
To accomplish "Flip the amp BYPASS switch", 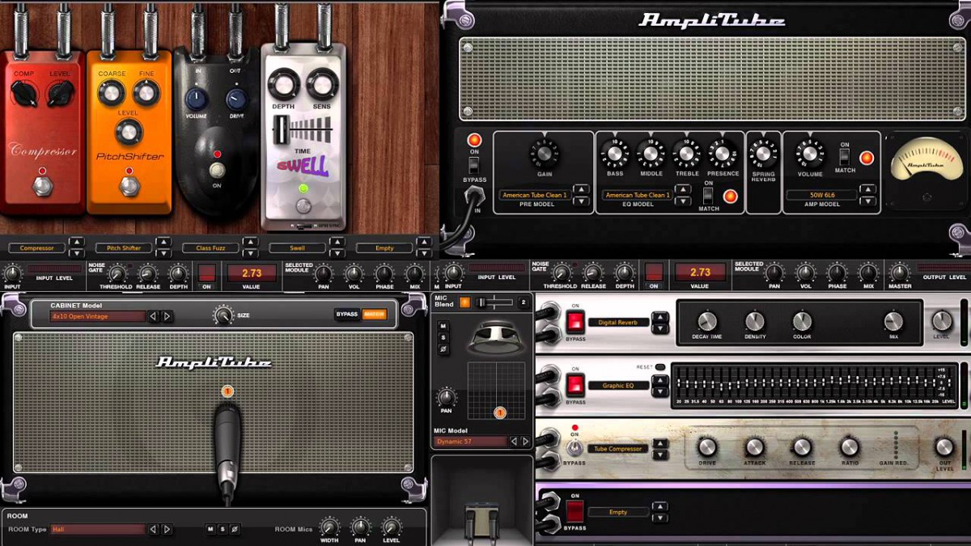I will click(x=474, y=165).
